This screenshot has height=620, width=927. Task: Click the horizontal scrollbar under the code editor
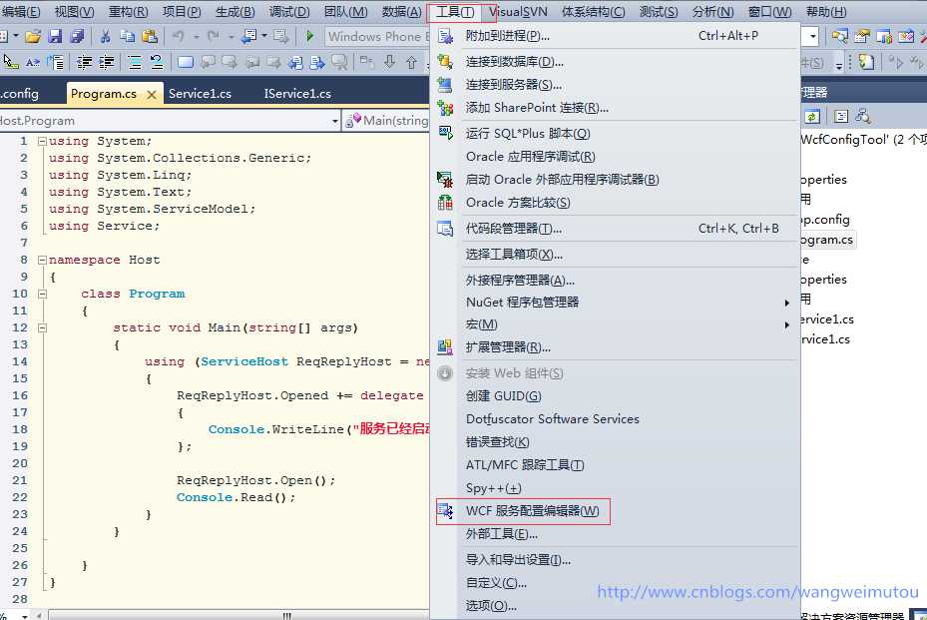click(x=236, y=616)
